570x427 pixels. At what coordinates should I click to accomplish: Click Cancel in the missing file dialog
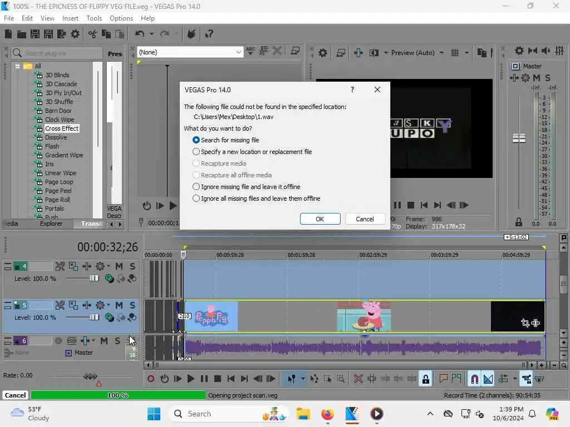(x=365, y=219)
